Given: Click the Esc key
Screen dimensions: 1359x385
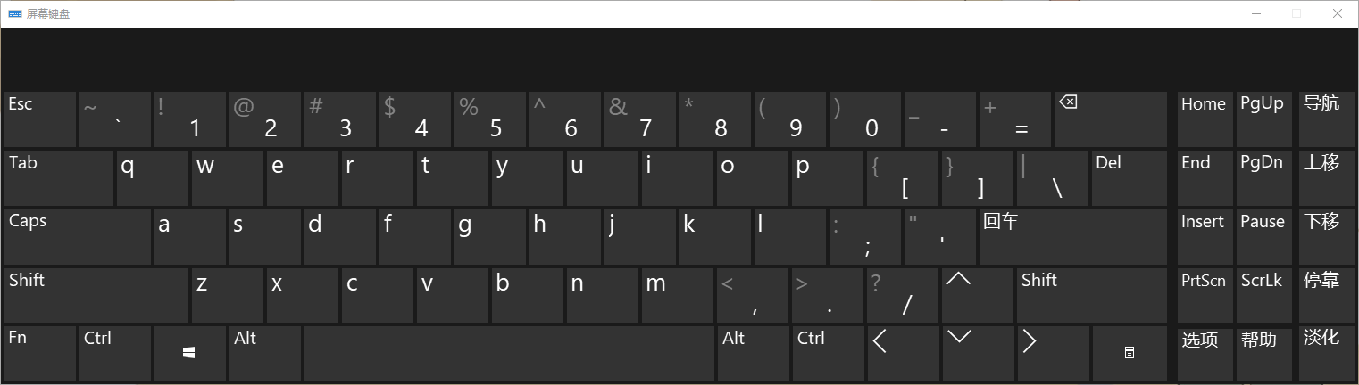Looking at the screenshot, I should coord(40,119).
